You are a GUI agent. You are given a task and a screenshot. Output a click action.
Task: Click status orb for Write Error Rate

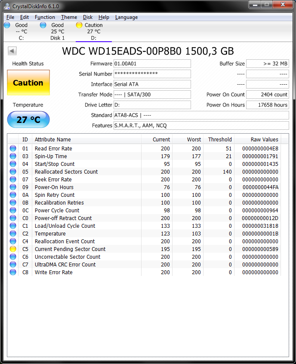coord(13,272)
